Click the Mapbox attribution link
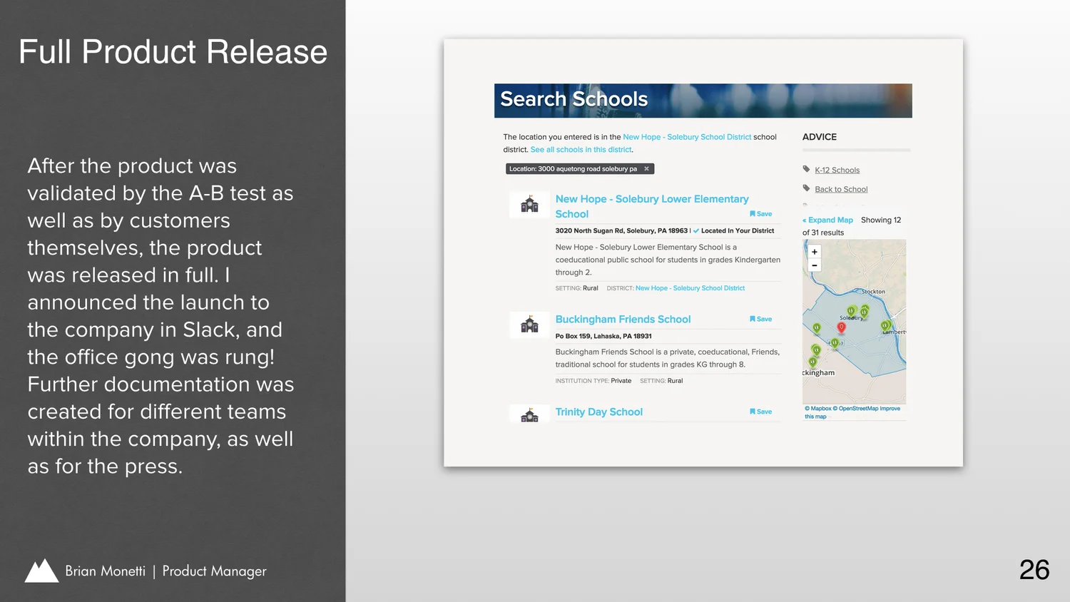Viewport: 1070px width, 602px height. tap(818, 409)
